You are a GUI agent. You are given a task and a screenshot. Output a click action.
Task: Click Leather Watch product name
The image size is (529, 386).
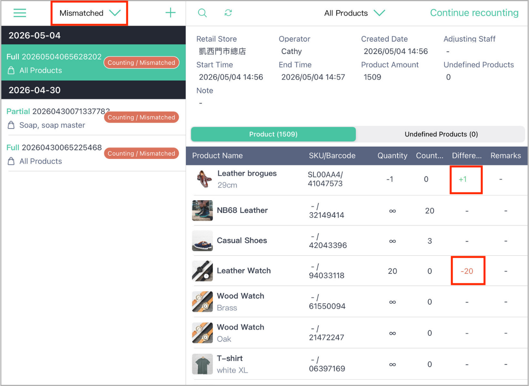pos(244,271)
